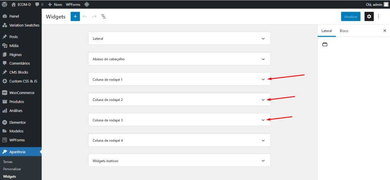Click the blue add block plus button
The width and height of the screenshot is (390, 180).
click(x=75, y=17)
